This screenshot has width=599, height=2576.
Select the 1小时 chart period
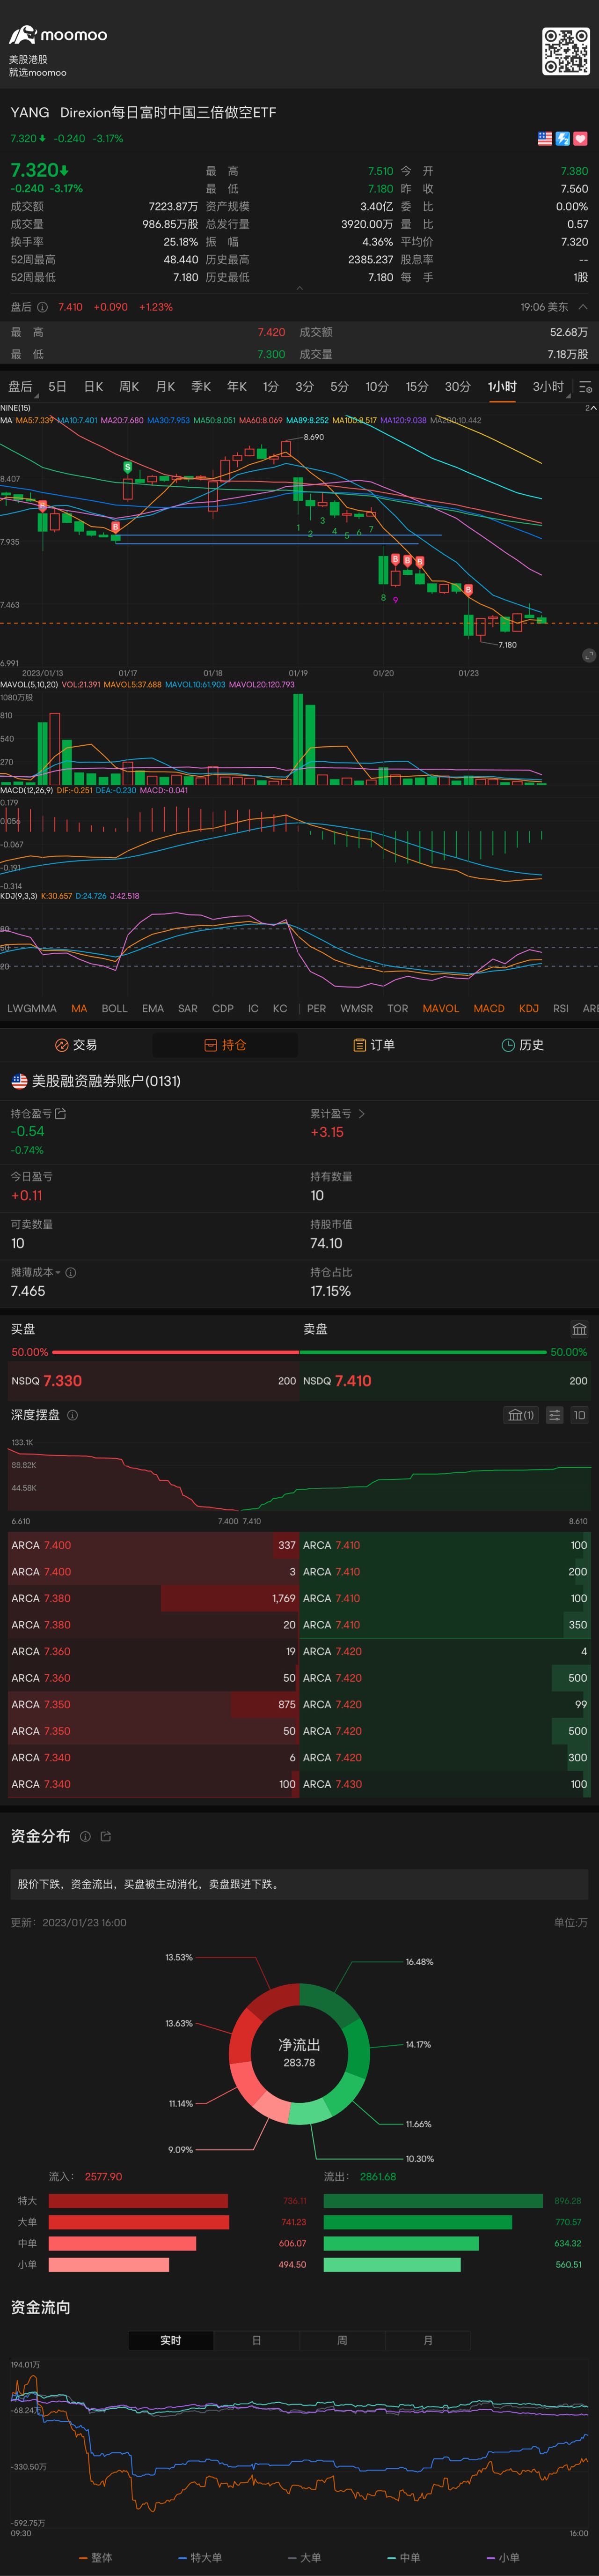point(502,387)
